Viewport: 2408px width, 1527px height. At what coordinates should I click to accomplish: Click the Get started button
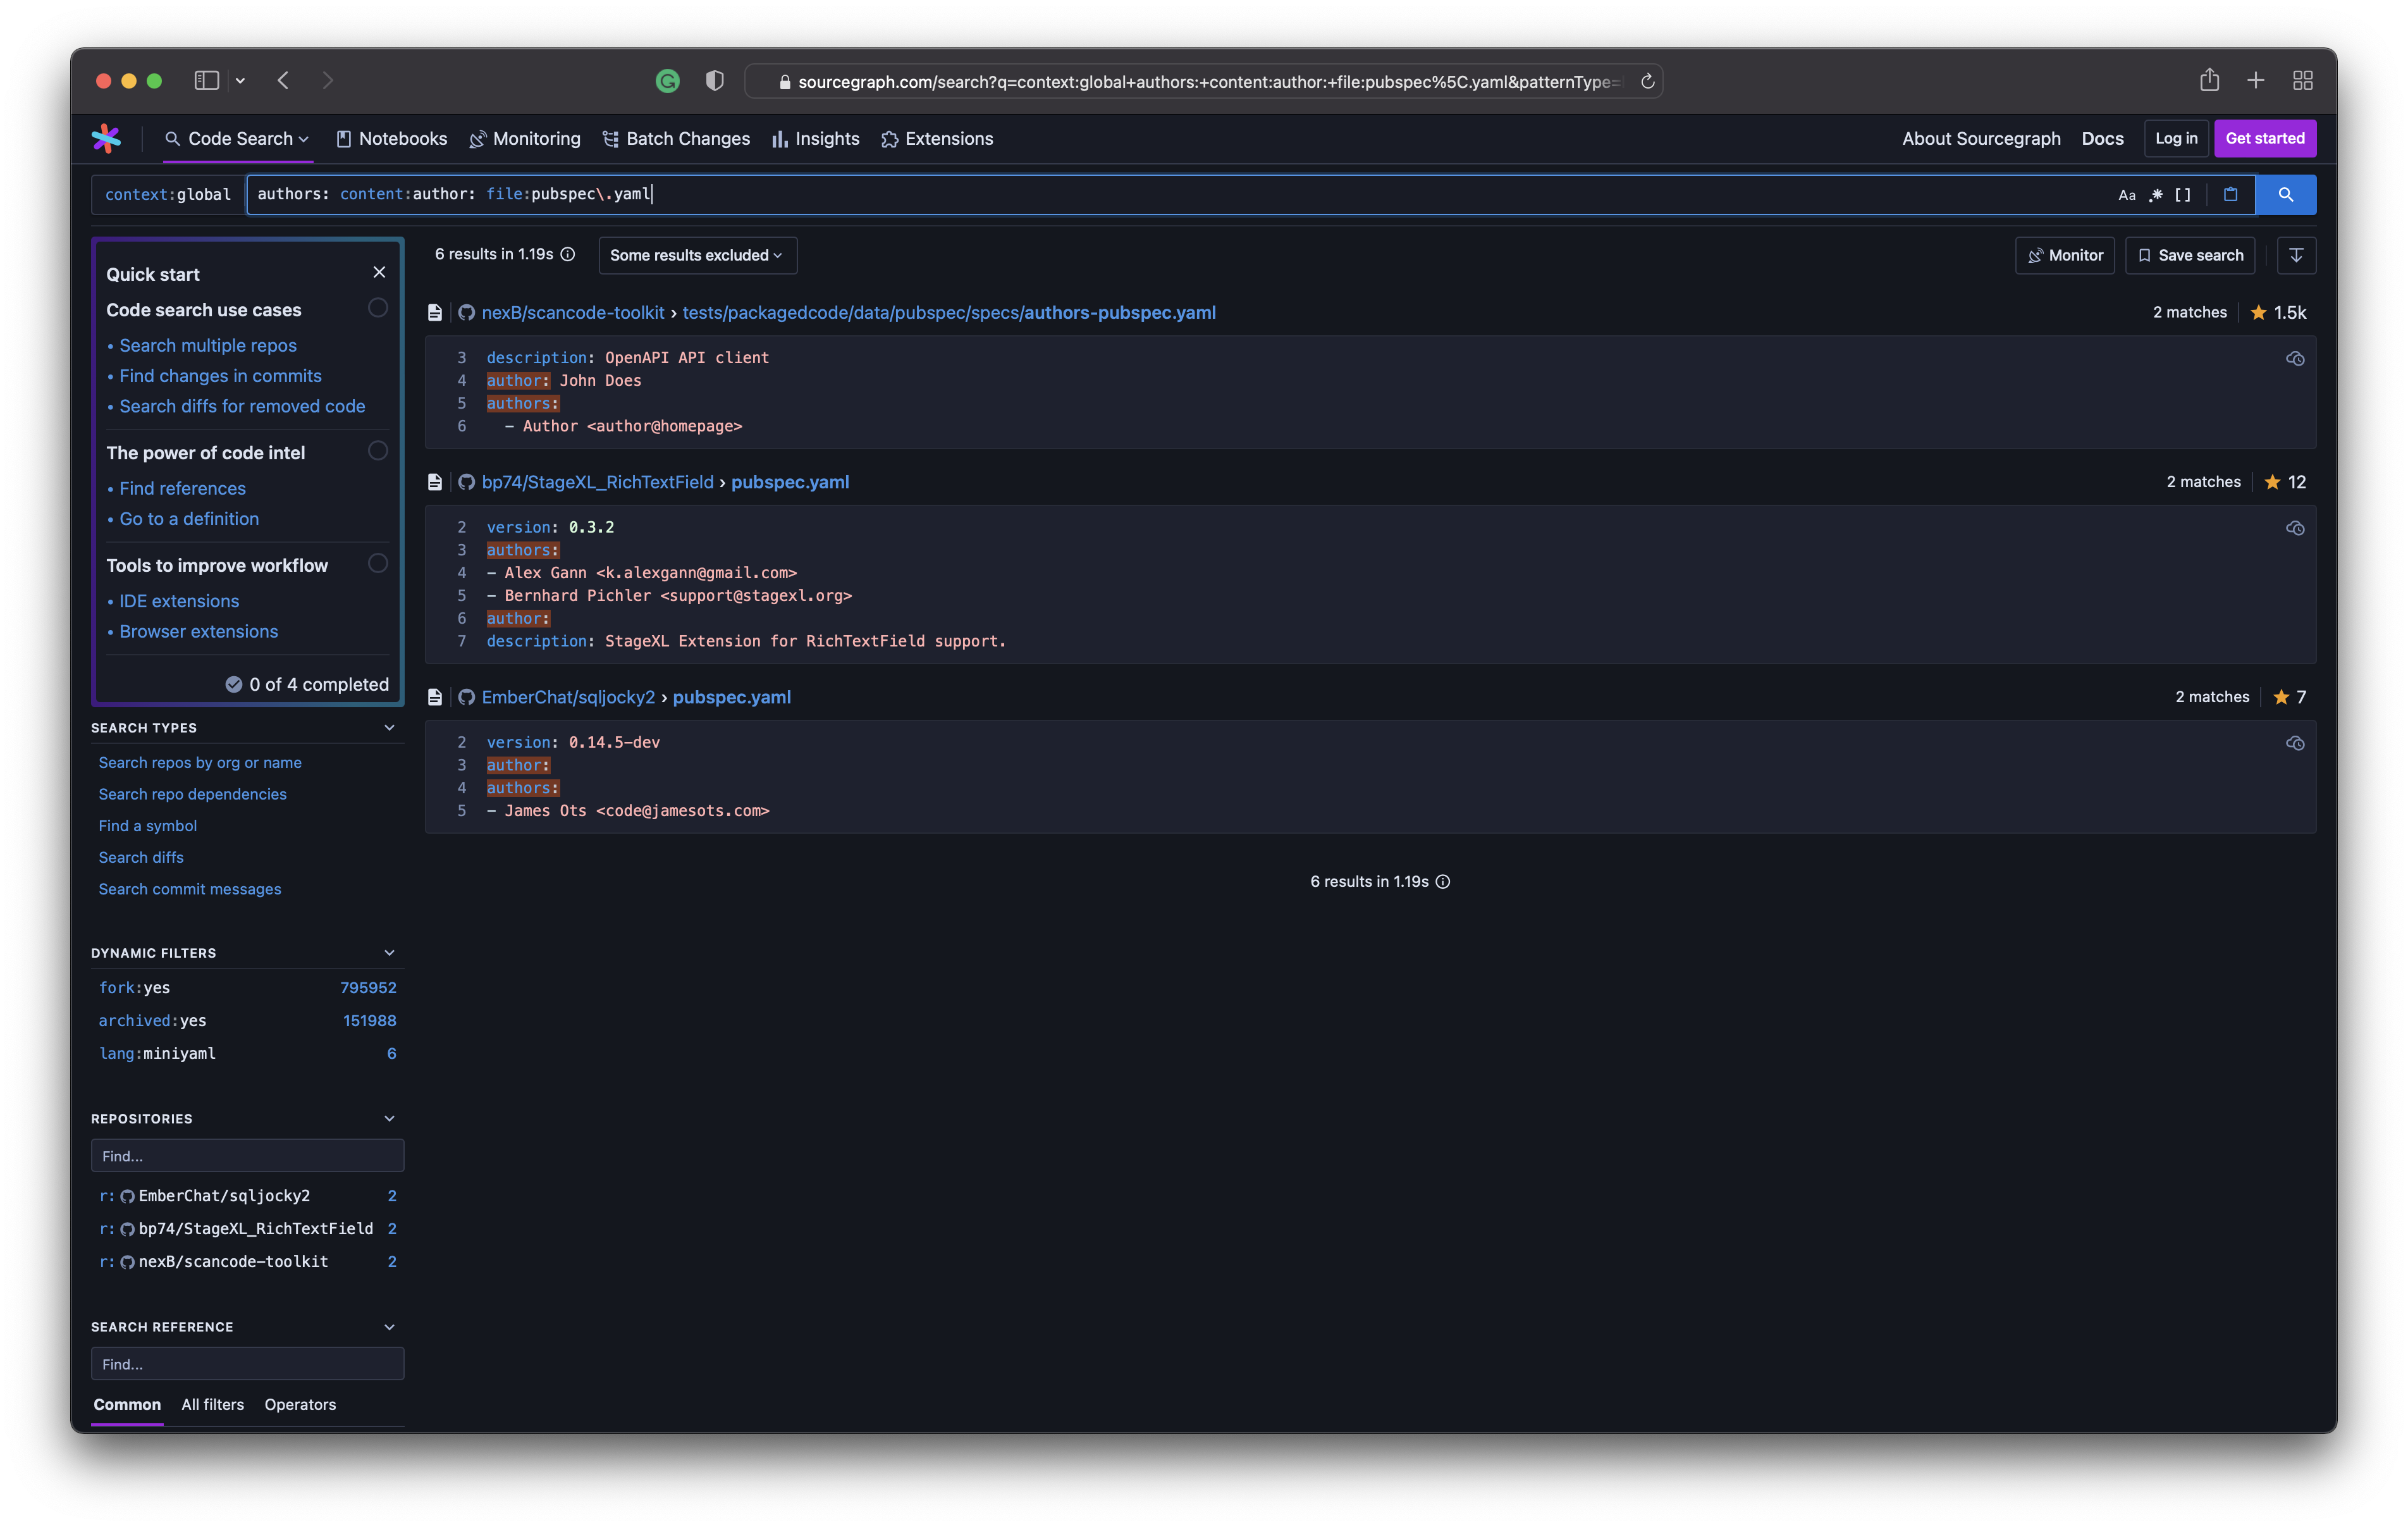[x=2265, y=138]
